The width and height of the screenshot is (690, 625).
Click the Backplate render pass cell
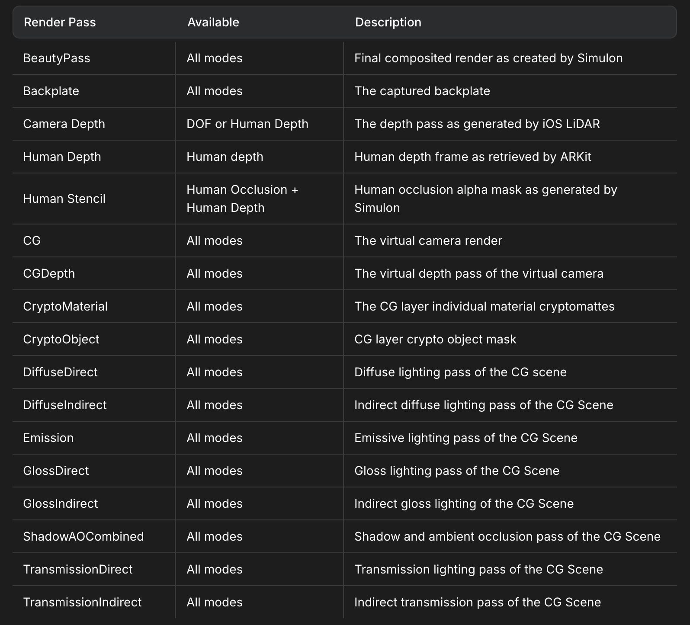point(51,91)
